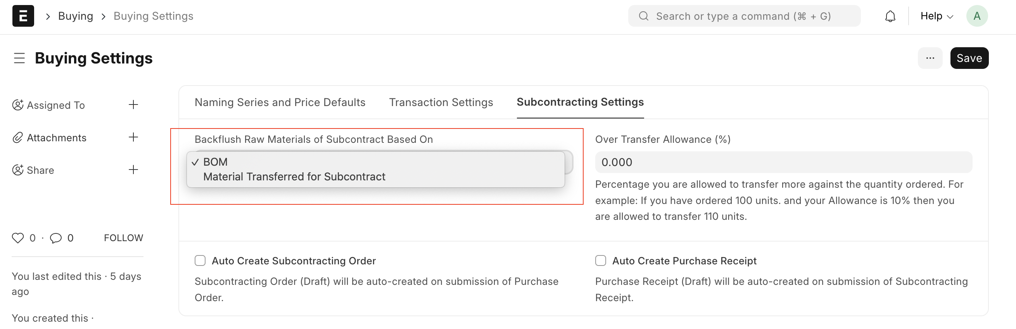The height and width of the screenshot is (329, 1016).
Task: Expand the Help dropdown menu
Action: [937, 16]
